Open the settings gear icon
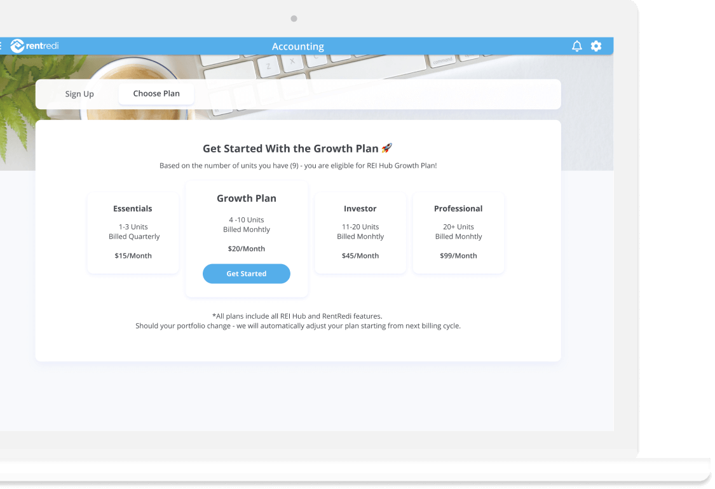 click(x=596, y=46)
